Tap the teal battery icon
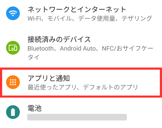This screenshot has width=162, height=128. [13, 112]
